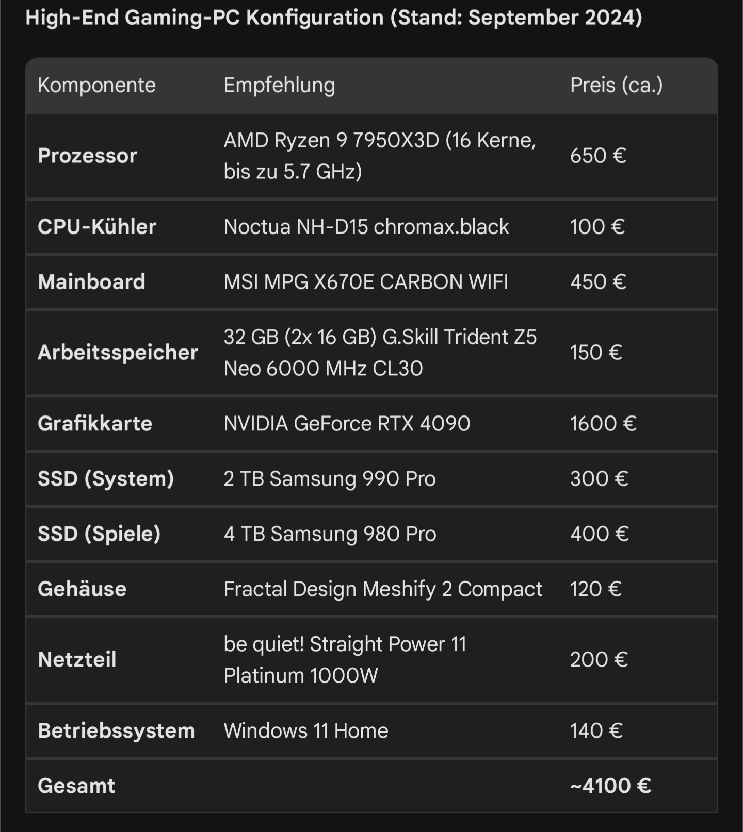Click 2 TB Samsung 990 Pro entry
743x832 pixels.
(x=329, y=479)
